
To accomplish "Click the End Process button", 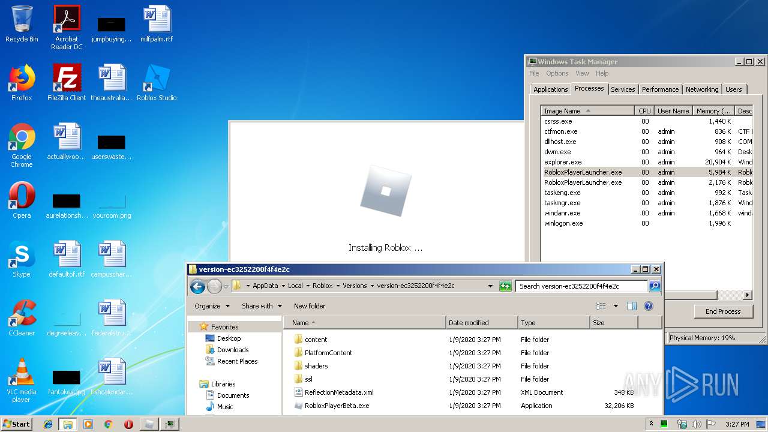I will click(722, 311).
